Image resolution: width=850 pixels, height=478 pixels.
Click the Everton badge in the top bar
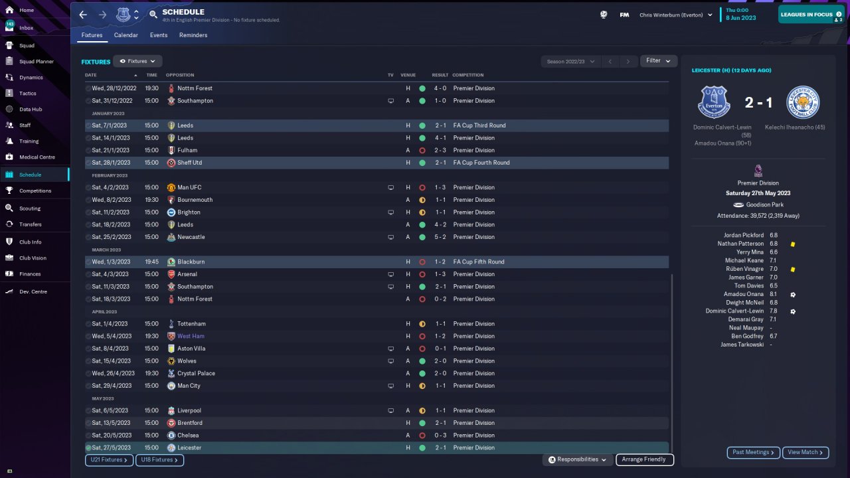[x=123, y=15]
